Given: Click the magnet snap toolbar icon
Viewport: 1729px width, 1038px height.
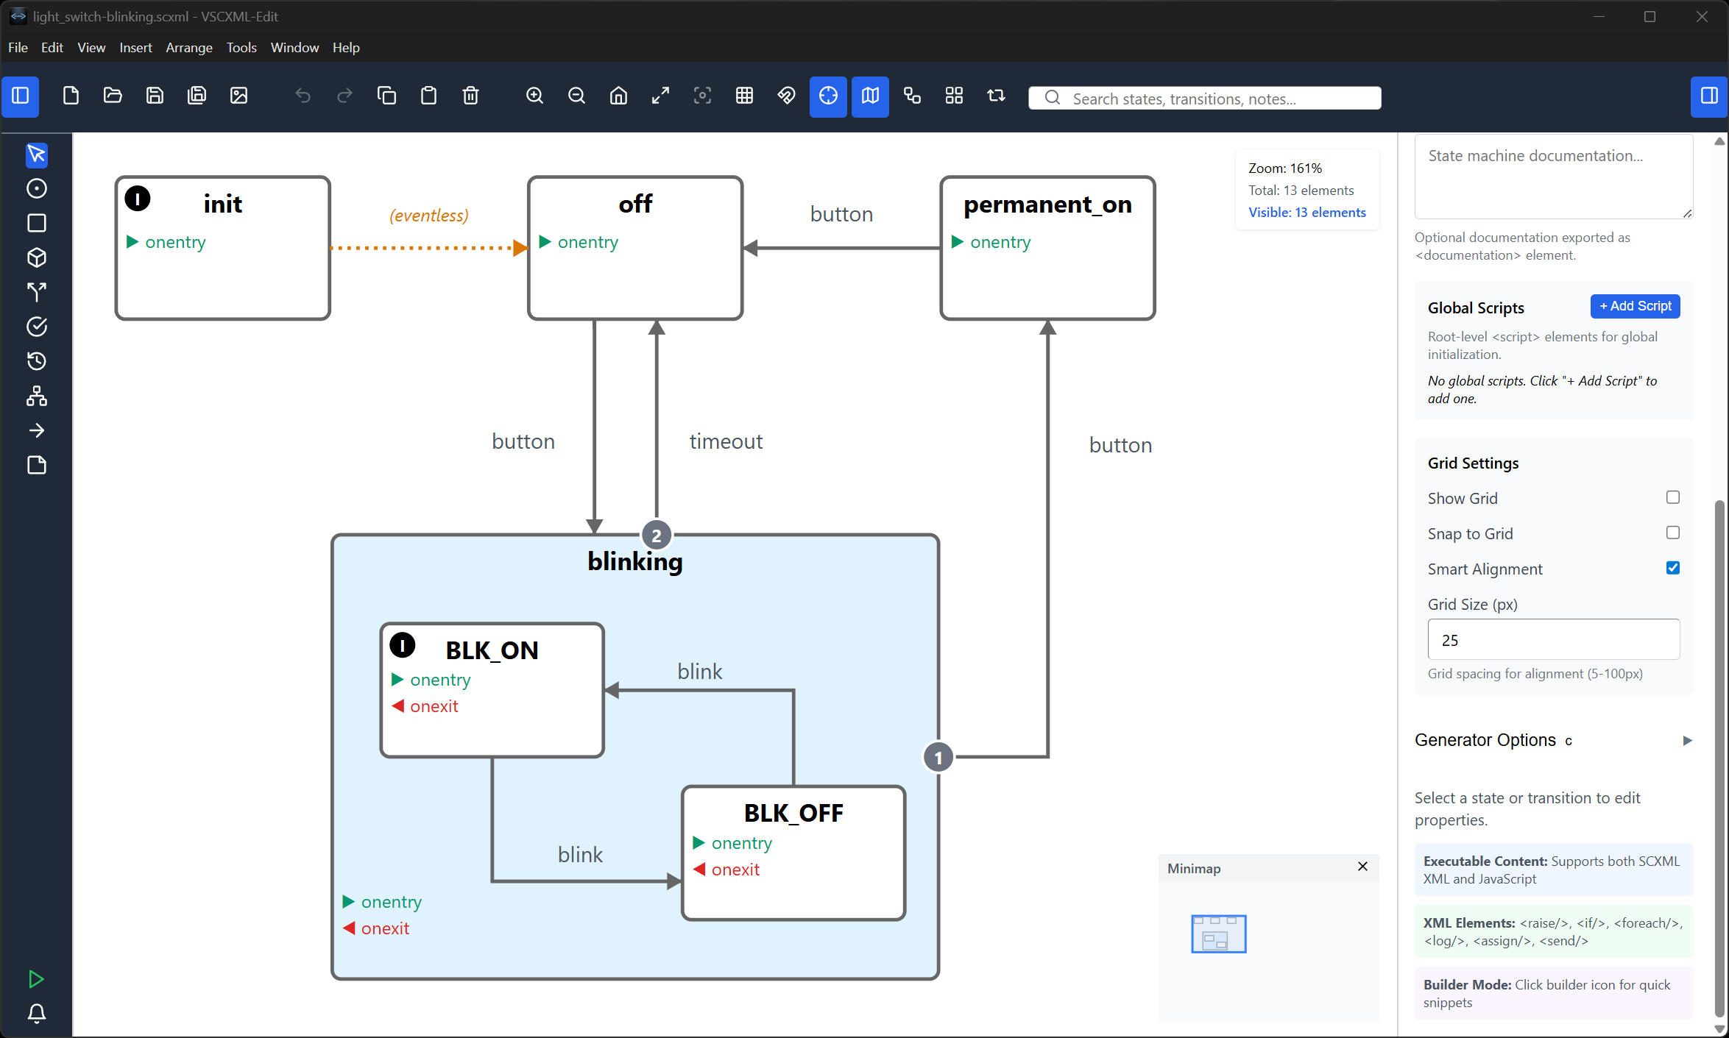Looking at the screenshot, I should (786, 96).
